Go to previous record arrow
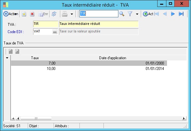The image size is (191, 131). click(165, 14)
